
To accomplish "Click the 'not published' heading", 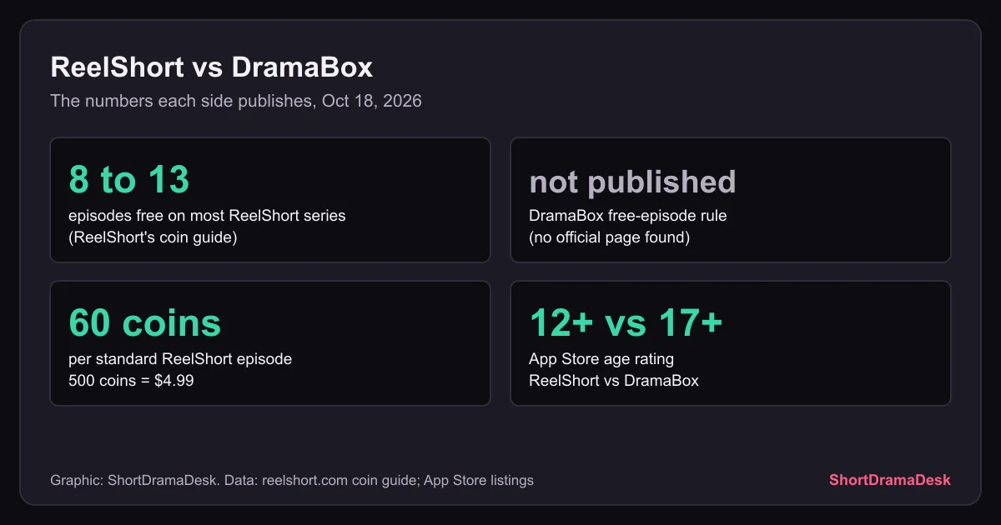I will (632, 181).
